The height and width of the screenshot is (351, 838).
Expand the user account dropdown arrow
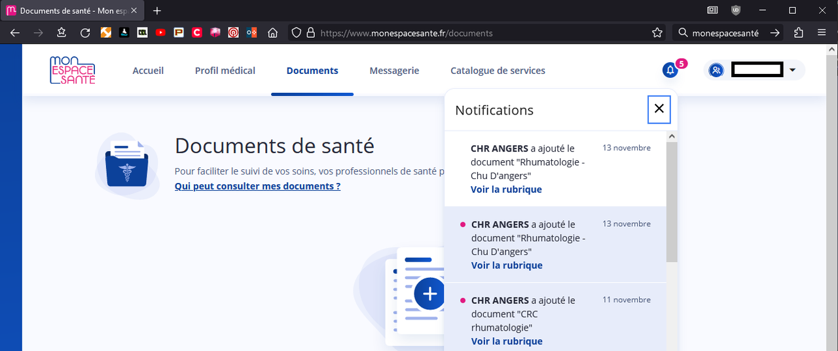click(x=792, y=70)
